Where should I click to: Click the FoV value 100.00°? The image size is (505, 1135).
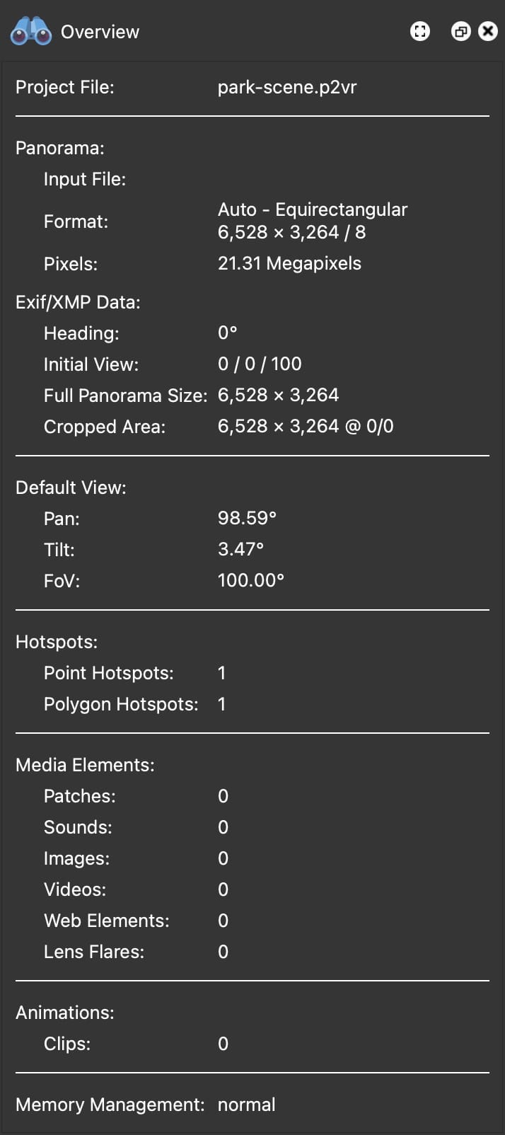(x=251, y=580)
